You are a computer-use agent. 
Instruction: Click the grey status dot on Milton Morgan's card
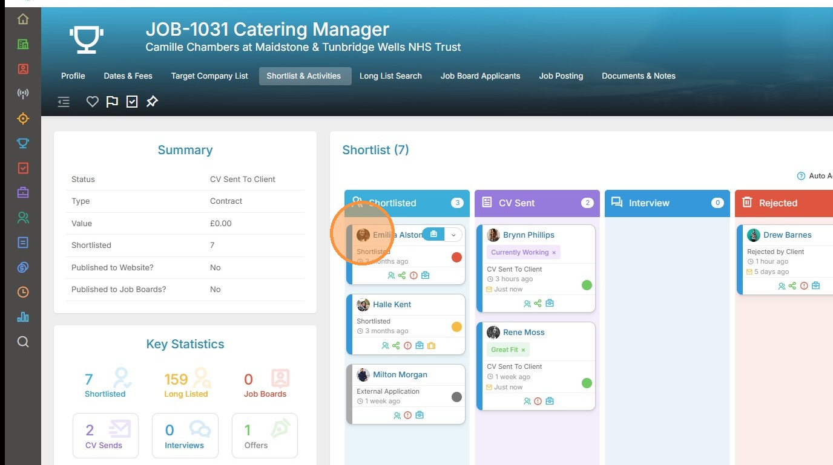point(457,397)
